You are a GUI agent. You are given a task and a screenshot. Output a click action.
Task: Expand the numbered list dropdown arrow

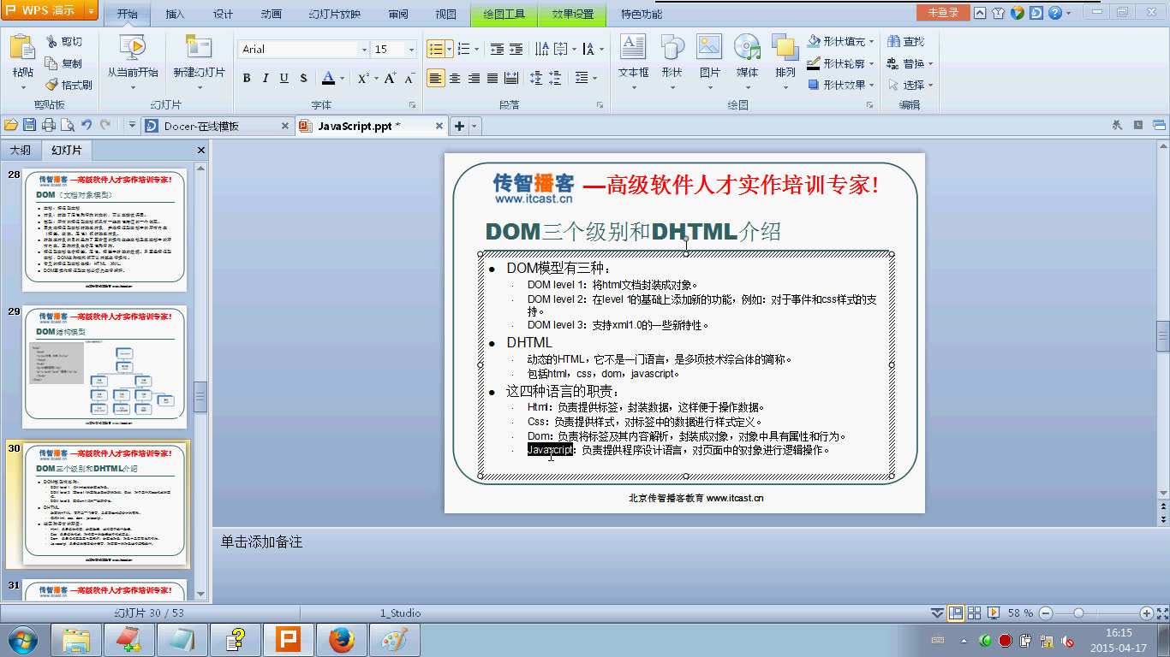click(x=477, y=49)
